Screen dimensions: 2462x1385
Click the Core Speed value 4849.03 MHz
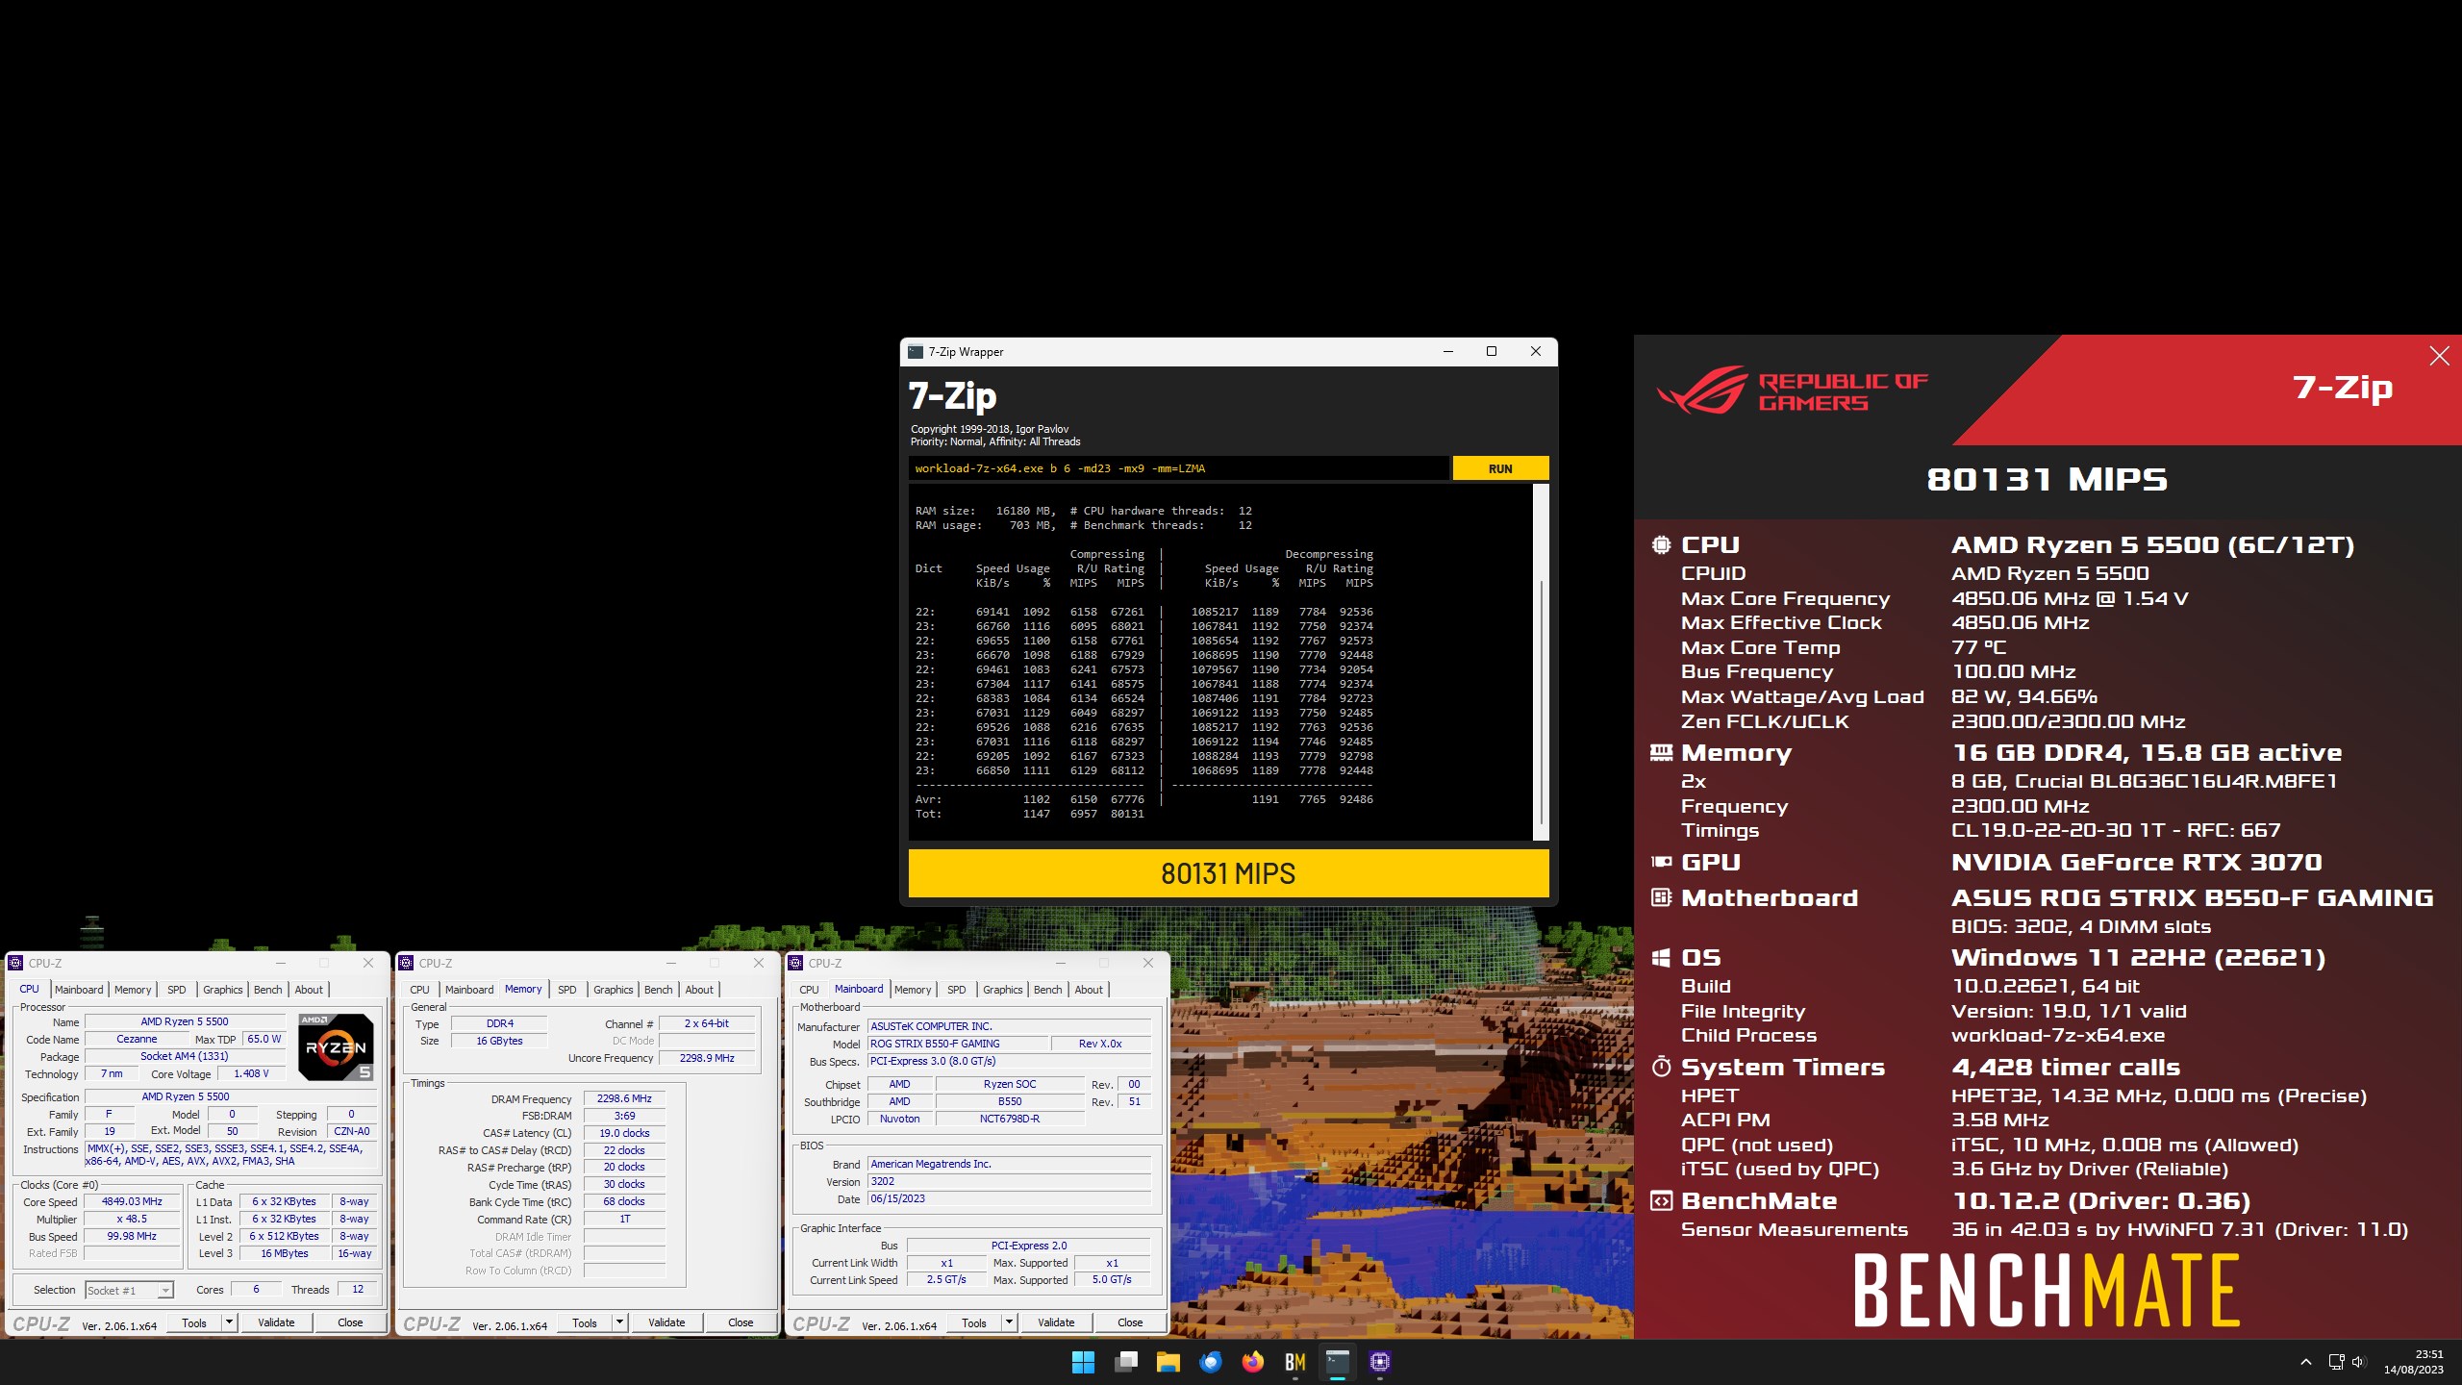pos(133,1202)
